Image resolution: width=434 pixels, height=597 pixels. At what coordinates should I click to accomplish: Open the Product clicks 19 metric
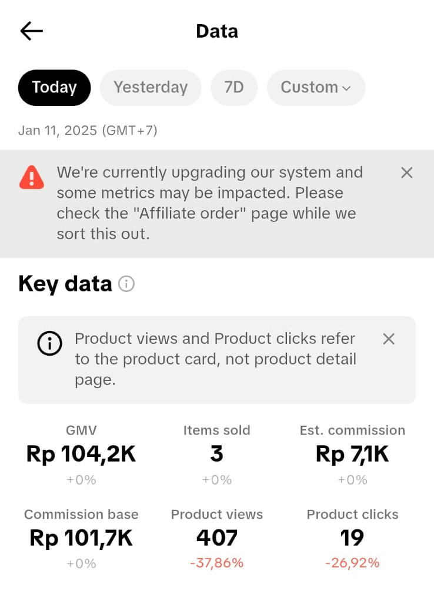(x=352, y=538)
